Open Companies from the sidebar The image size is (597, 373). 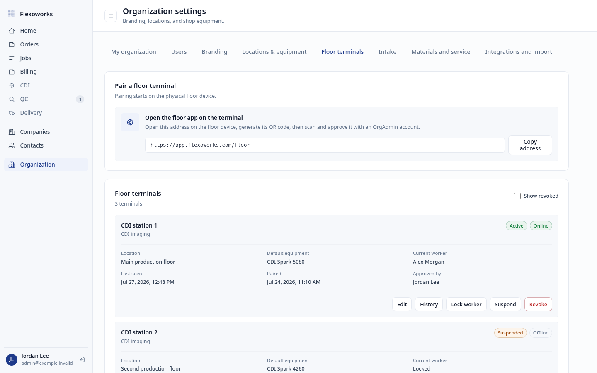46,132
